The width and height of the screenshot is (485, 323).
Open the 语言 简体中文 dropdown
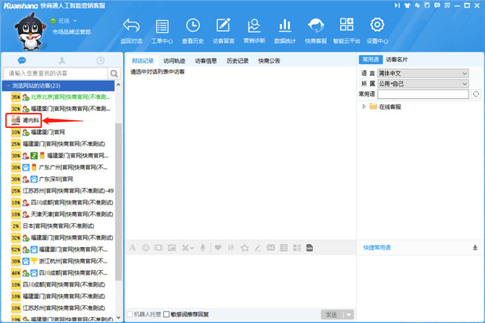click(x=424, y=73)
